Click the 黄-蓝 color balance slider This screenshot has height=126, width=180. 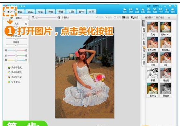pyautogui.click(x=16, y=60)
